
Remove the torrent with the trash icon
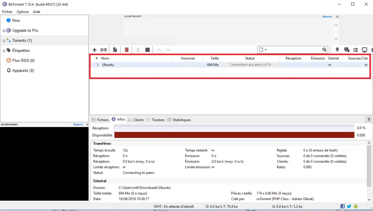pyautogui.click(x=126, y=50)
